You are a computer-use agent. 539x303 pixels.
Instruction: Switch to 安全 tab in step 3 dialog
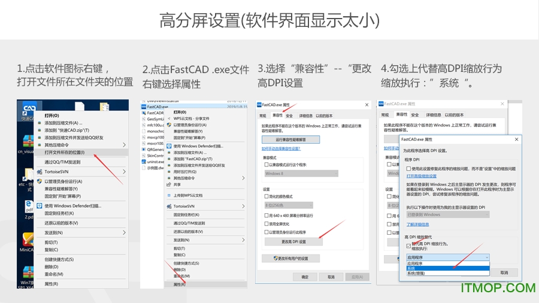click(289, 116)
